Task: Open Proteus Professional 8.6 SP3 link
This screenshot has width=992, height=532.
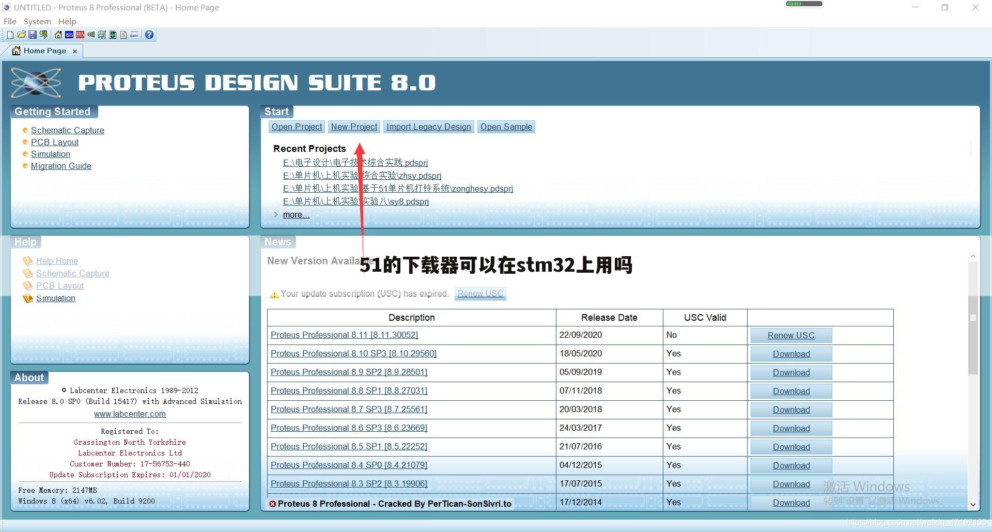Action: pos(349,428)
